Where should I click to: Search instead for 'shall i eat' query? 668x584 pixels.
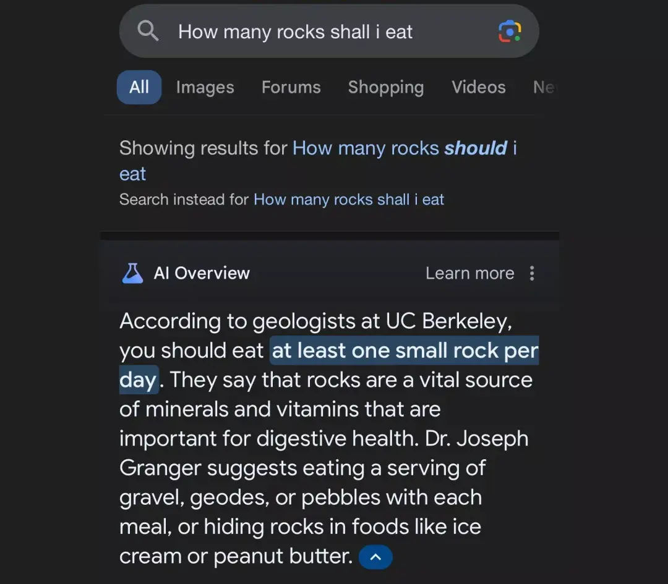(x=348, y=200)
